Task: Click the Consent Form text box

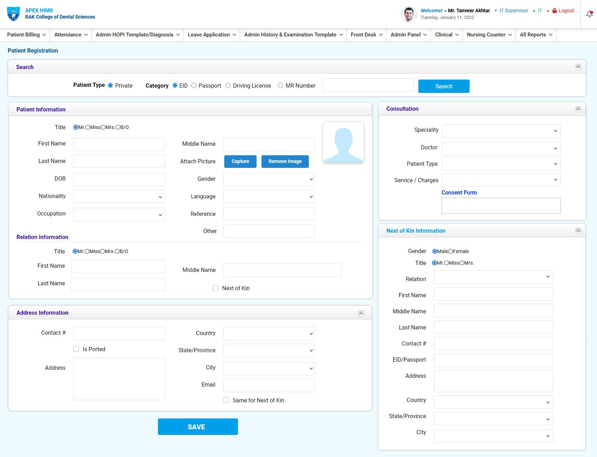Action: point(501,206)
